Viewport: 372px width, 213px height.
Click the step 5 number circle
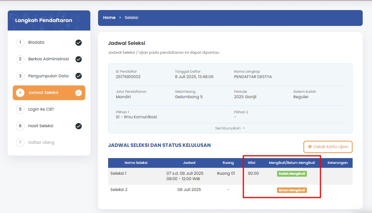[20, 109]
